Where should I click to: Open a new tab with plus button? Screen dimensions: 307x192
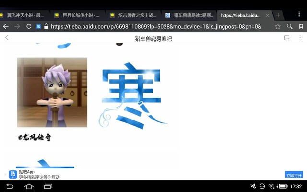278,15
